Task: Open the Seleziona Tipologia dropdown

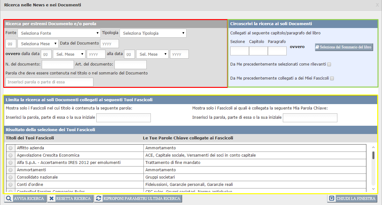Action: click(x=153, y=33)
